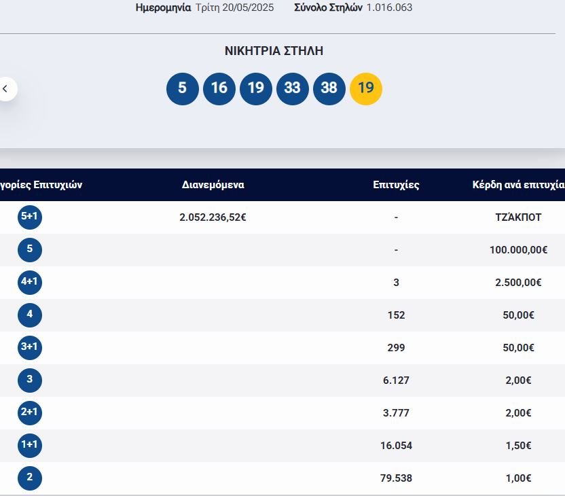
Task: Click the ΤΖΑΚΠΟΤ text in first row
Action: click(518, 217)
